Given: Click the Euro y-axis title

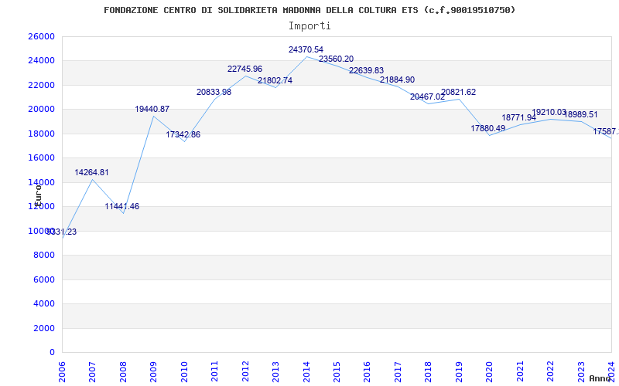Looking at the screenshot, I should [38, 195].
